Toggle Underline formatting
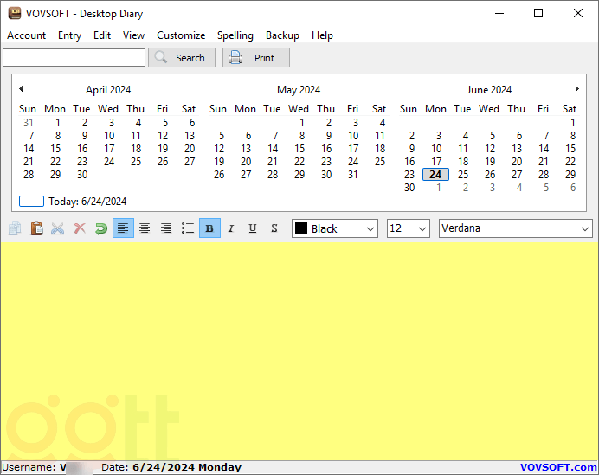The image size is (599, 475). coord(253,228)
